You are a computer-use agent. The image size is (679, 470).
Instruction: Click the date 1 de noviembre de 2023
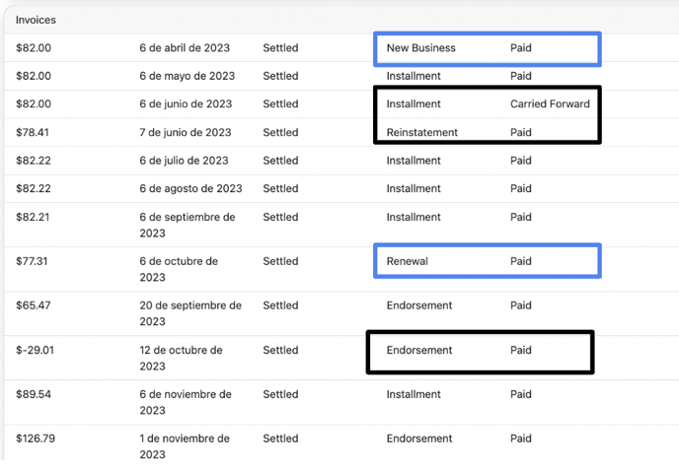coord(185,446)
